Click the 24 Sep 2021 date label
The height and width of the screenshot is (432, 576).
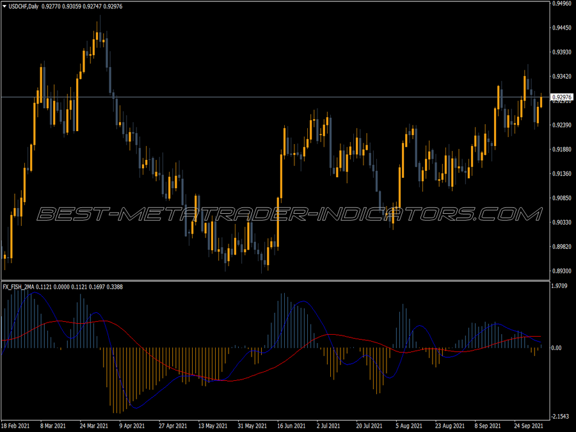528,426
